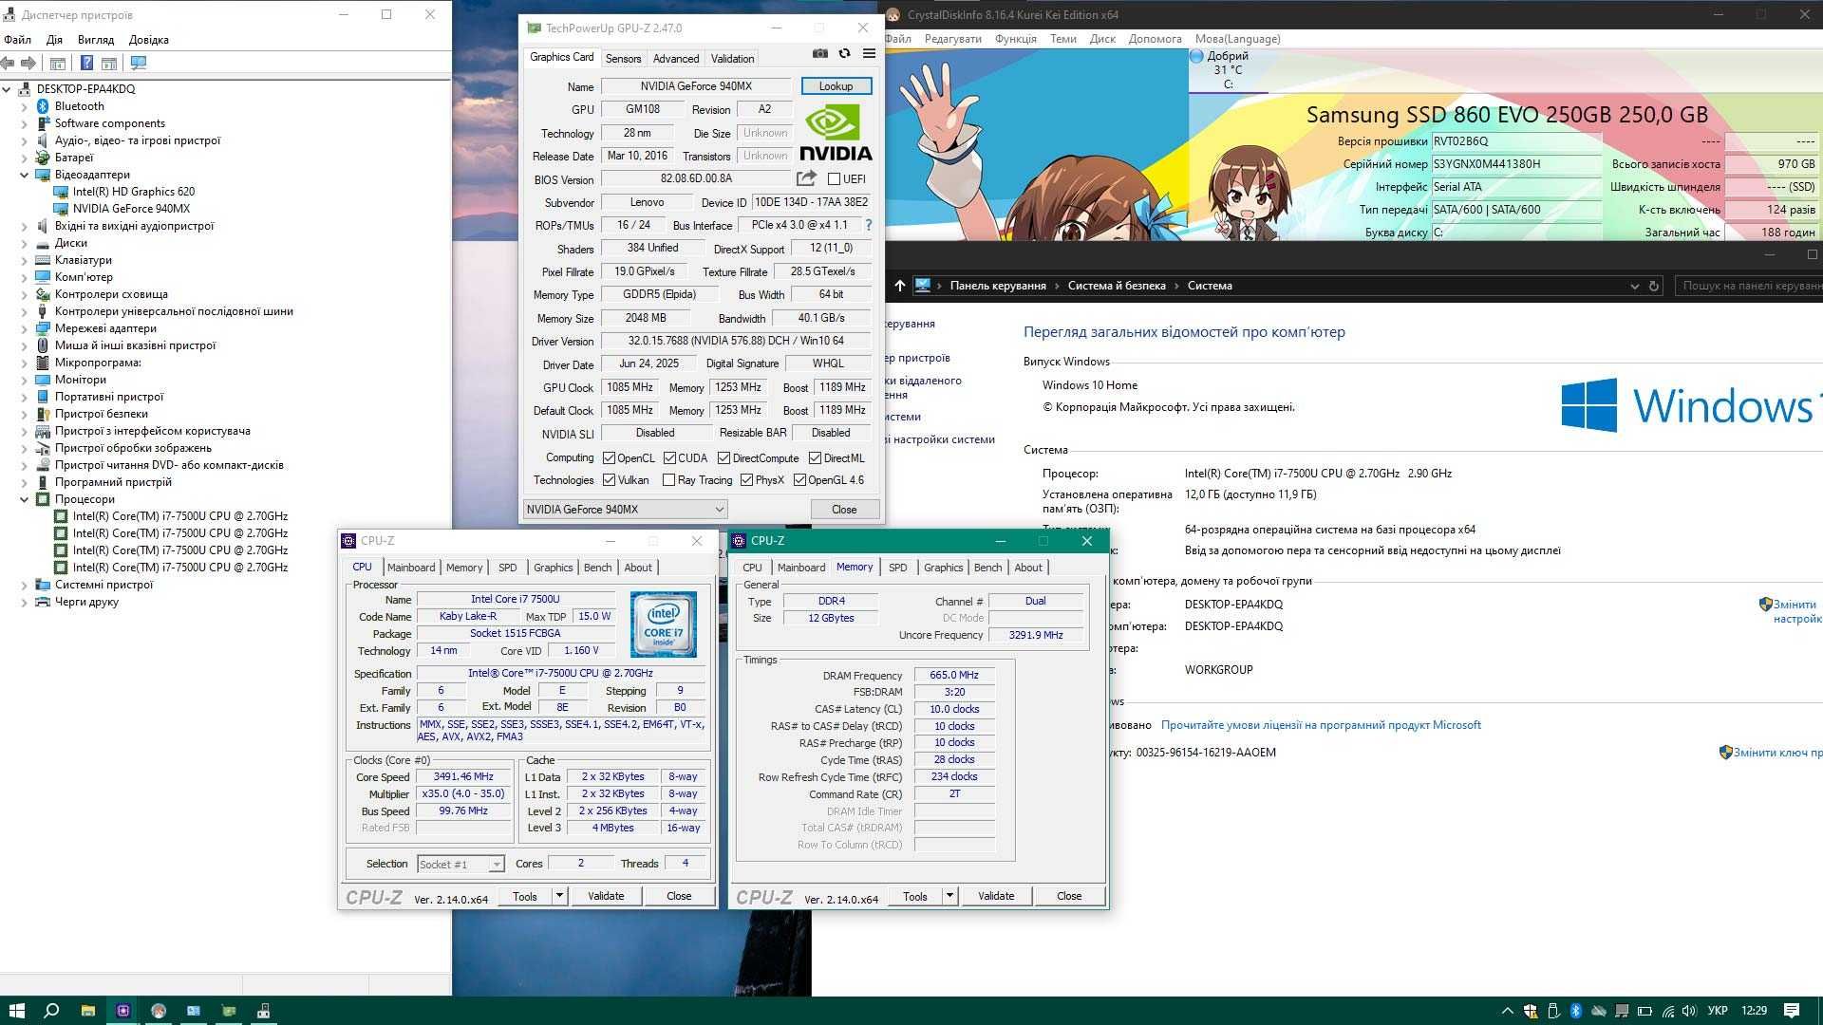Toggle the PhysX checkbox

click(746, 480)
